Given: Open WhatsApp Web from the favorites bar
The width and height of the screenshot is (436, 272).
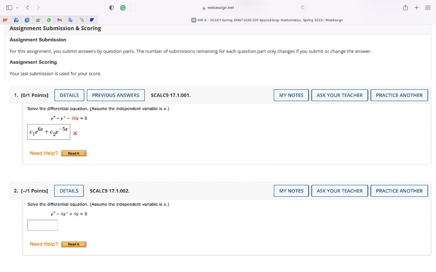Looking at the screenshot, I should click(49, 20).
